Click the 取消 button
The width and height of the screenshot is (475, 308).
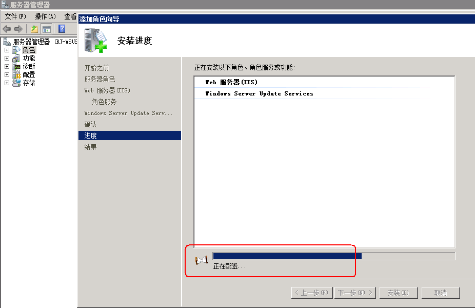coord(441,293)
